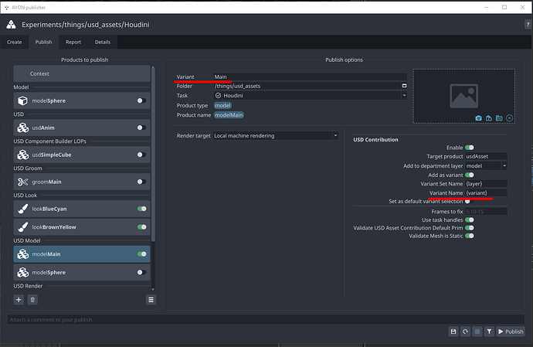The width and height of the screenshot is (533, 347).
Task: Click the Target product usdAsset field
Action: (486, 156)
